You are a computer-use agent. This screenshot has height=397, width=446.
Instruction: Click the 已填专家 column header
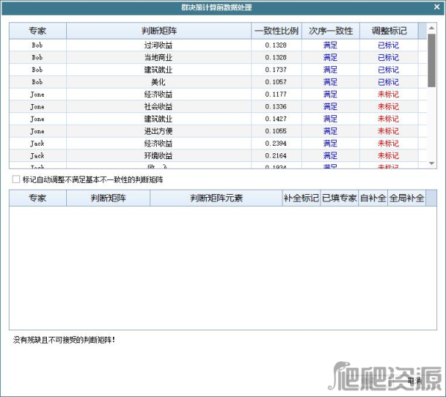point(339,198)
